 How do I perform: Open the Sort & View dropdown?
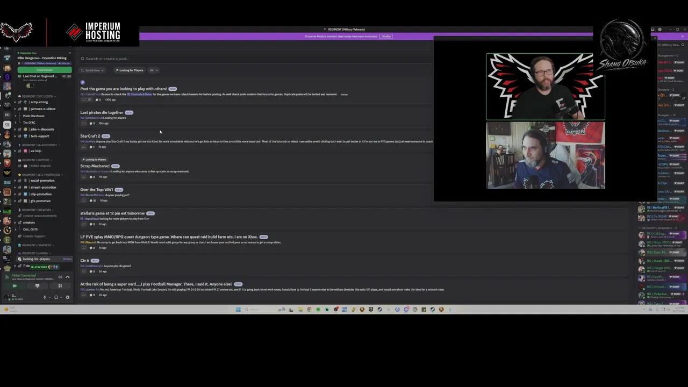92,70
